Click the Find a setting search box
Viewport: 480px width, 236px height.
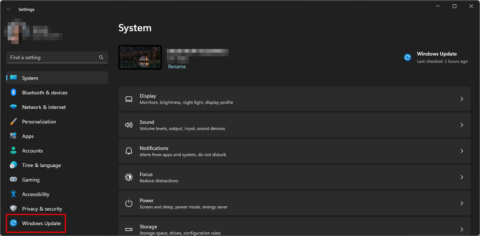pos(53,57)
